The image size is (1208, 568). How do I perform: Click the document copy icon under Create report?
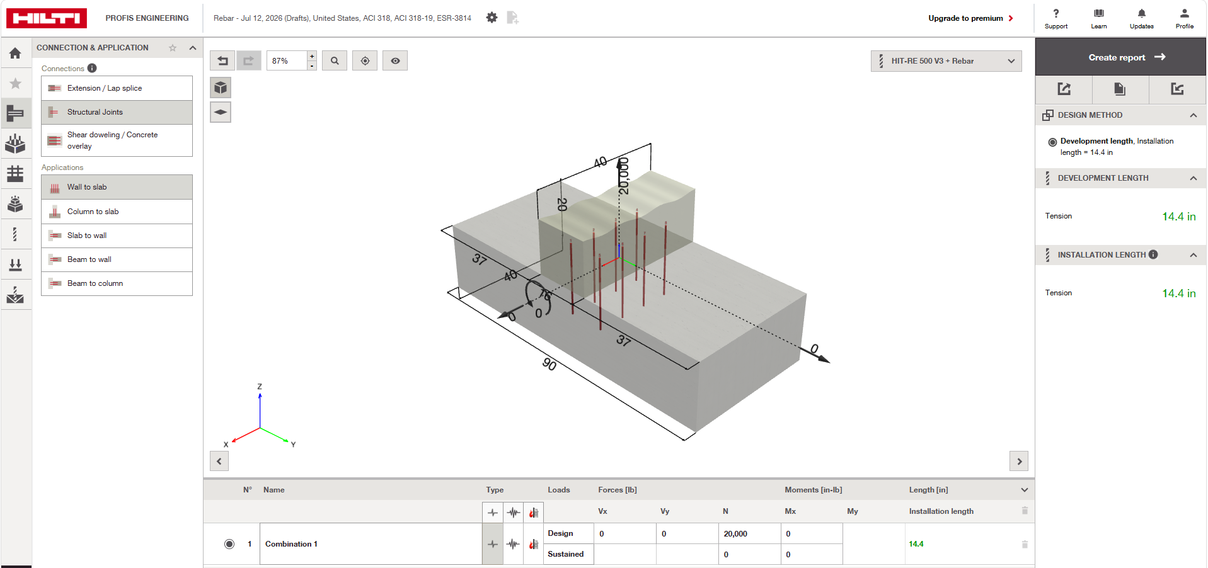tap(1120, 89)
